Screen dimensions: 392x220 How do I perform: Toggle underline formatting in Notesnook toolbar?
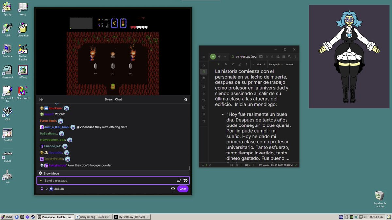pyautogui.click(x=239, y=64)
